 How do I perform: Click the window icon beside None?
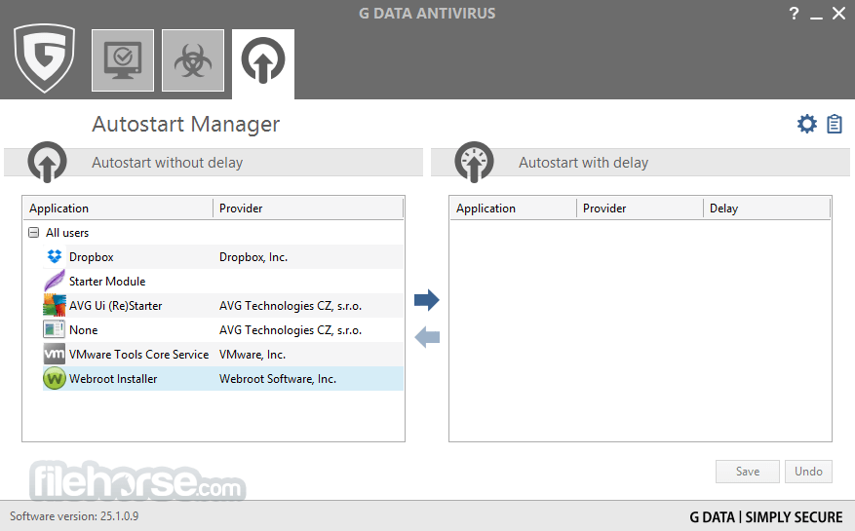55,329
